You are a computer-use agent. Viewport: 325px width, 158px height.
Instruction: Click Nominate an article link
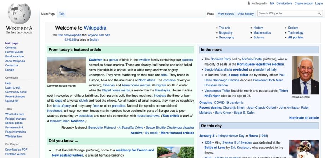(x=304, y=118)
